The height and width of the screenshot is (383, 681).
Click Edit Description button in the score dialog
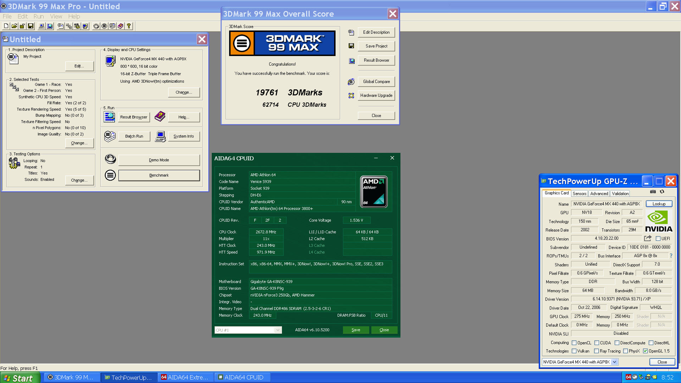click(376, 32)
